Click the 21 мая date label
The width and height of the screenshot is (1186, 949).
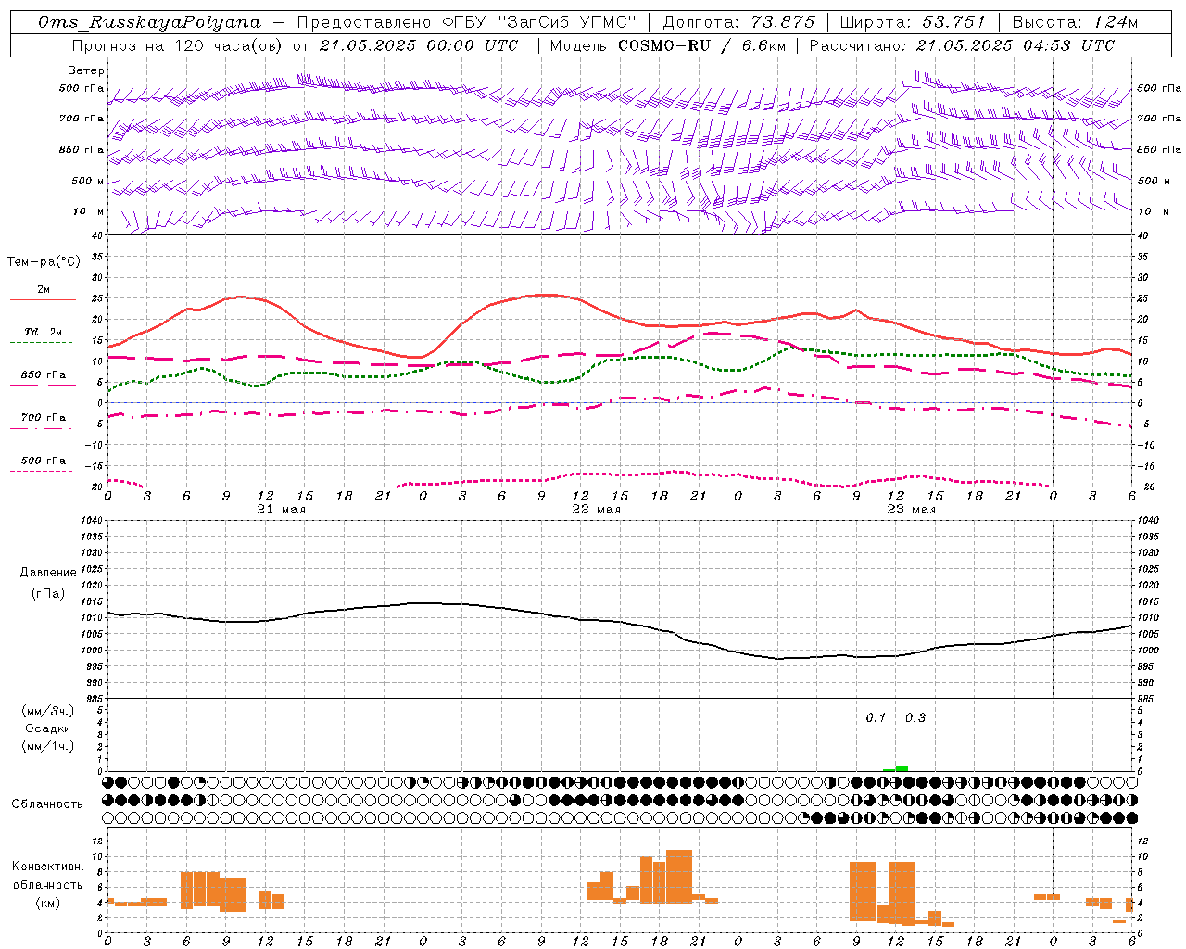(x=281, y=510)
